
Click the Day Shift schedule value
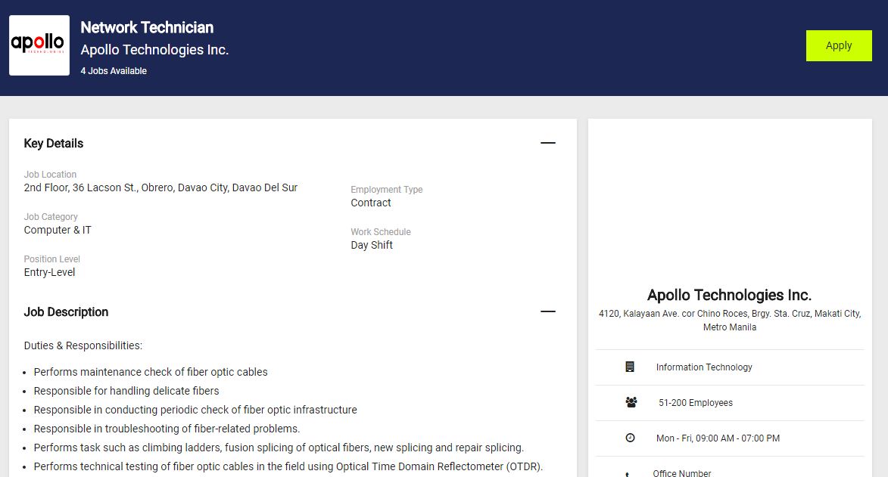[x=372, y=245]
